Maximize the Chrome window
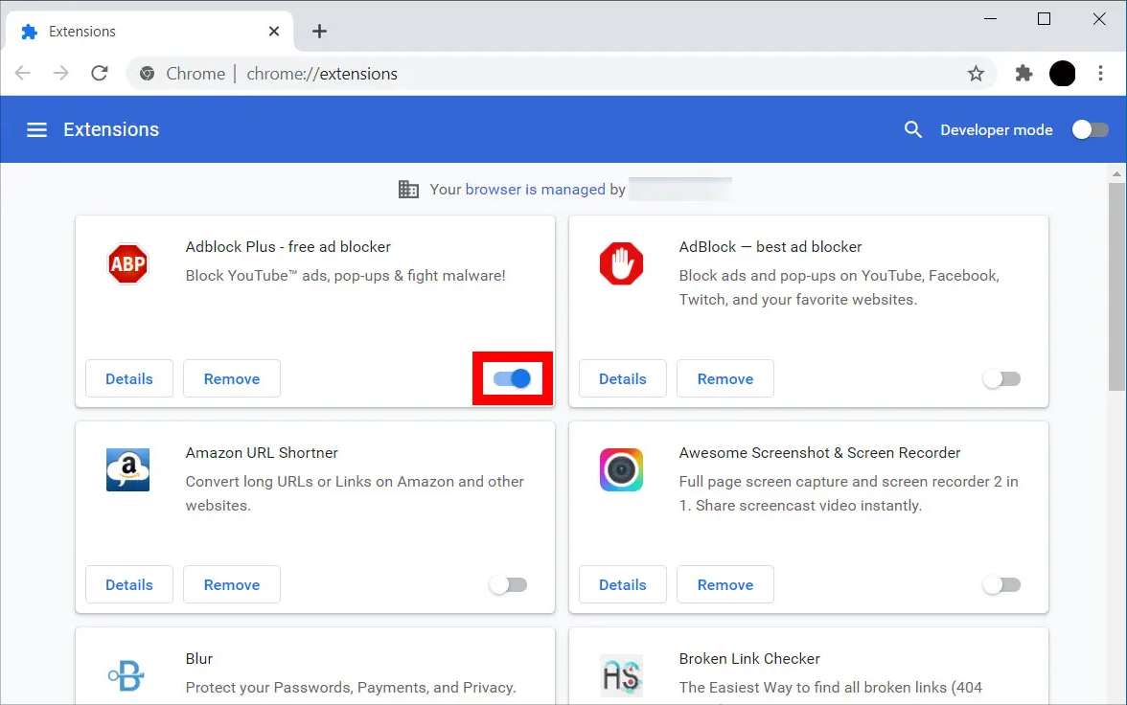The height and width of the screenshot is (705, 1127). click(x=1045, y=19)
